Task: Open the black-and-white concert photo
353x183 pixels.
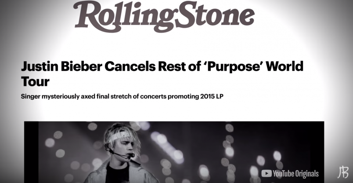Action: pyautogui.click(x=174, y=152)
